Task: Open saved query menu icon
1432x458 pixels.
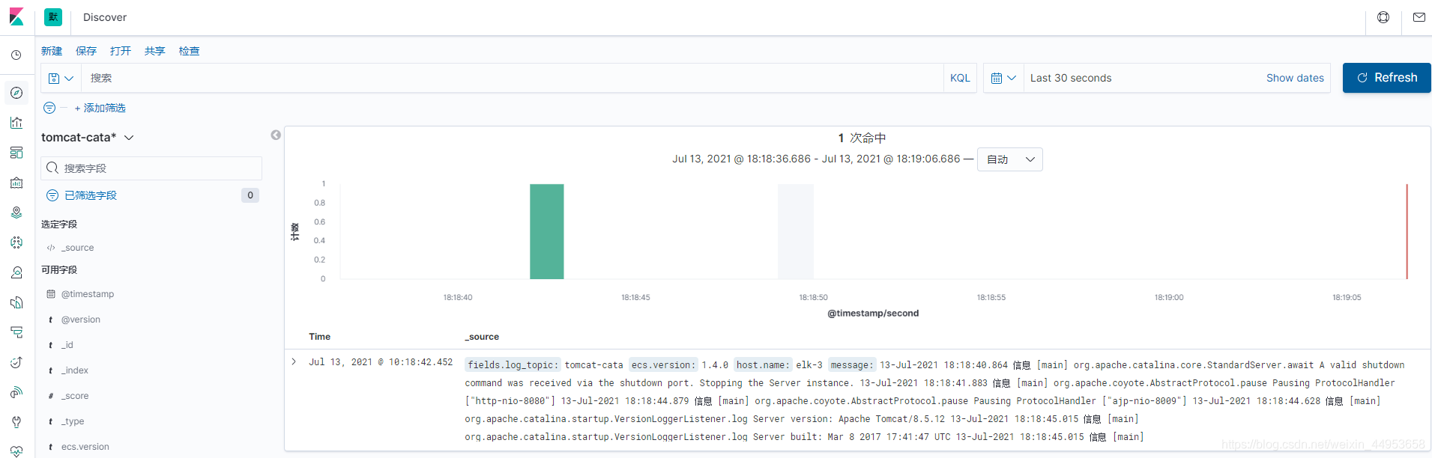Action: click(x=61, y=78)
